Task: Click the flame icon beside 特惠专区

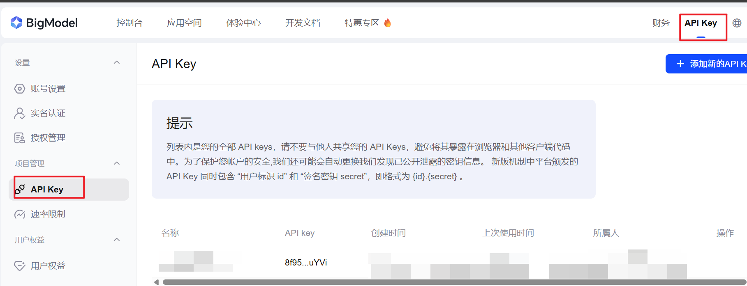Action: coord(387,23)
